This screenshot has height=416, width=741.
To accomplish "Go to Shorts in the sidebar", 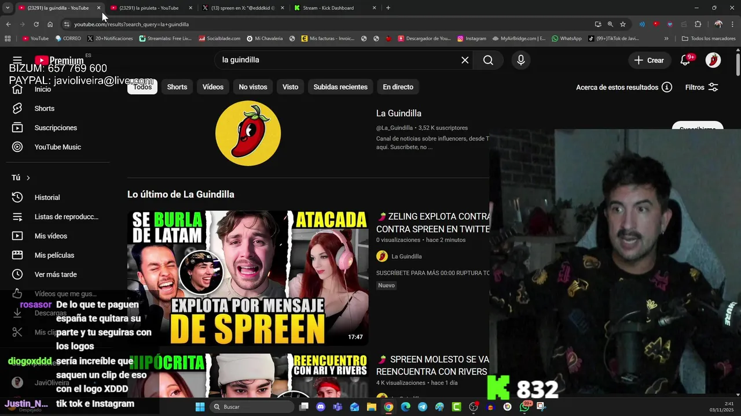I will click(x=44, y=109).
